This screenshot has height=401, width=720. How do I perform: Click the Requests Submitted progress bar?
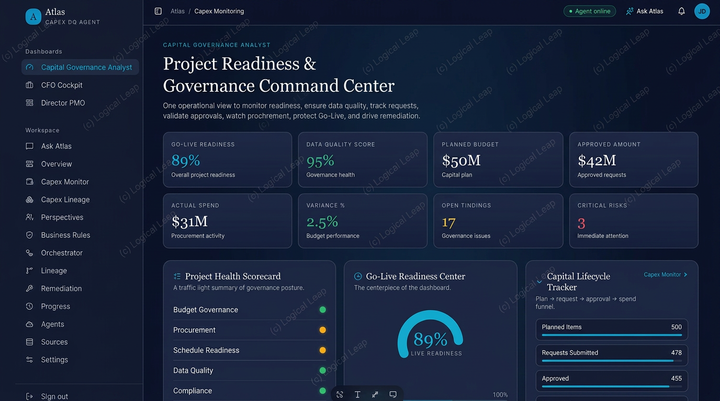[612, 361]
